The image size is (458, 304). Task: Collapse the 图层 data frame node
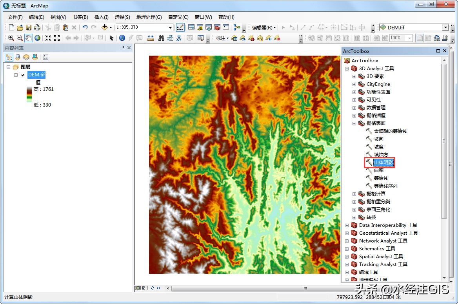click(x=9, y=67)
